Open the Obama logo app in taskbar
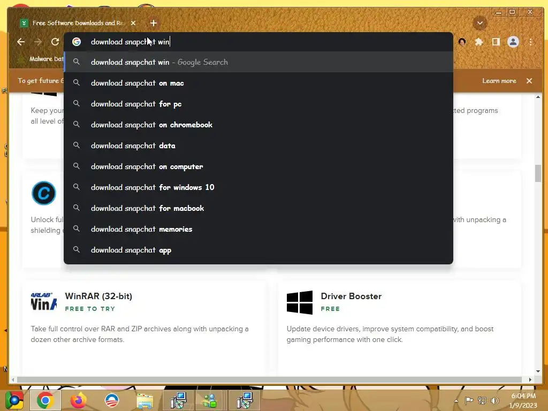The image size is (548, 411). point(112,400)
